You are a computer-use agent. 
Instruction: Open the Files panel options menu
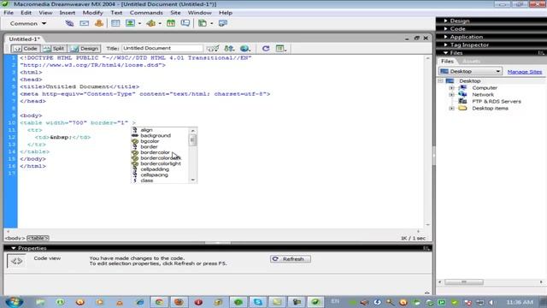point(541,53)
